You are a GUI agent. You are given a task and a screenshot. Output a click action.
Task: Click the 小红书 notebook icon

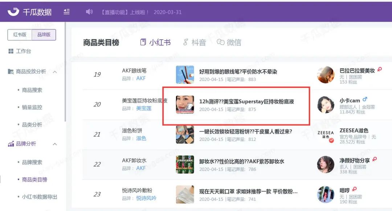point(143,42)
